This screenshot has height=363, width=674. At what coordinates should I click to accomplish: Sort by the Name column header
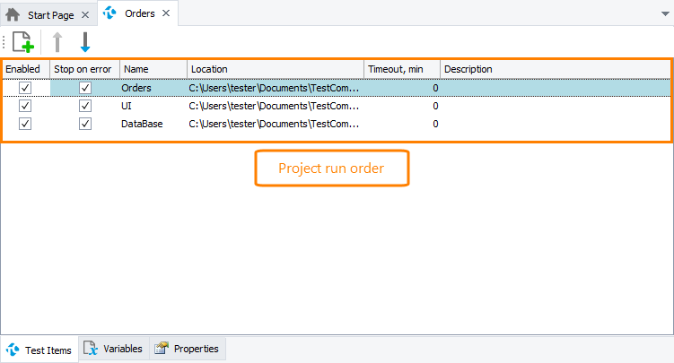(x=153, y=69)
